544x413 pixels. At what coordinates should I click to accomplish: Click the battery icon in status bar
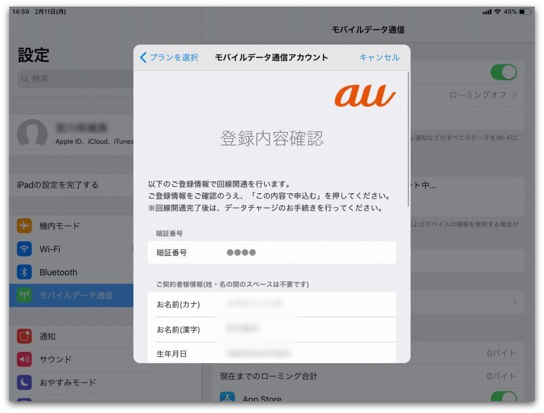[x=525, y=12]
